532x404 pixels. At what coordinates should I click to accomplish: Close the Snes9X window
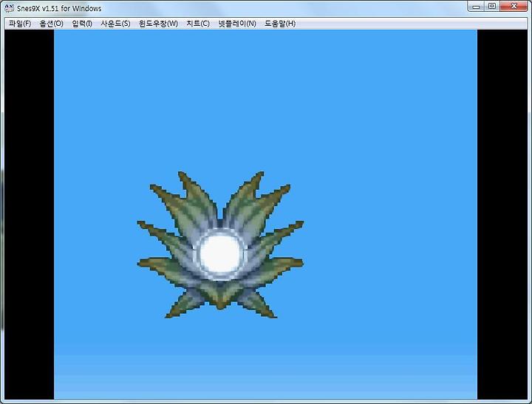pyautogui.click(x=514, y=7)
